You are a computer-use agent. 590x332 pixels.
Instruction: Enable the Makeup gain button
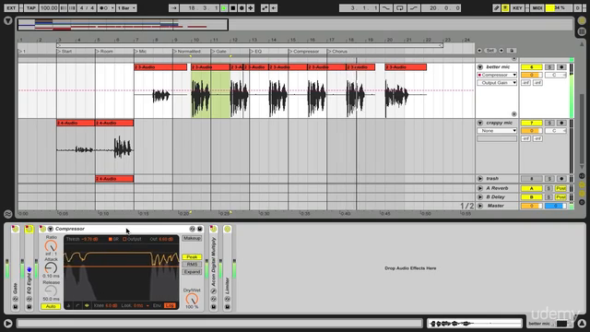[x=192, y=238]
